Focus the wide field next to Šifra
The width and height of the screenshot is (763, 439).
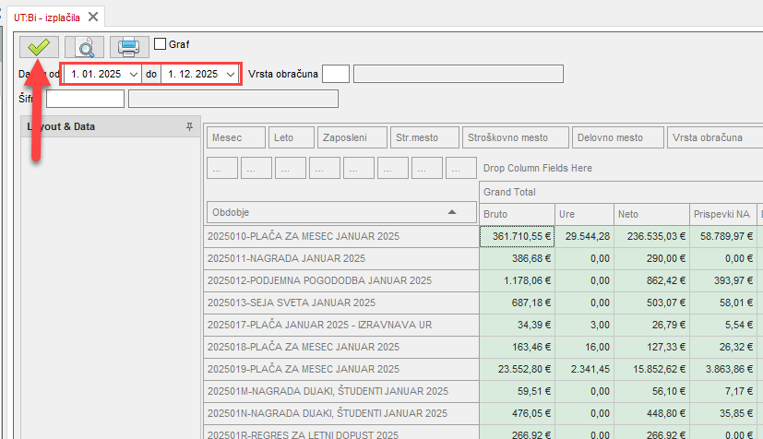[233, 99]
